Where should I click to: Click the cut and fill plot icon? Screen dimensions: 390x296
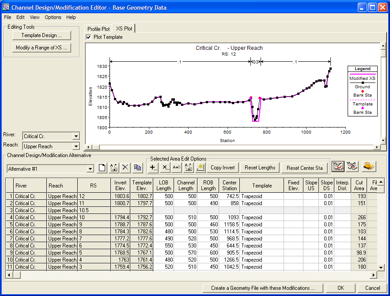pyautogui.click(x=338, y=166)
